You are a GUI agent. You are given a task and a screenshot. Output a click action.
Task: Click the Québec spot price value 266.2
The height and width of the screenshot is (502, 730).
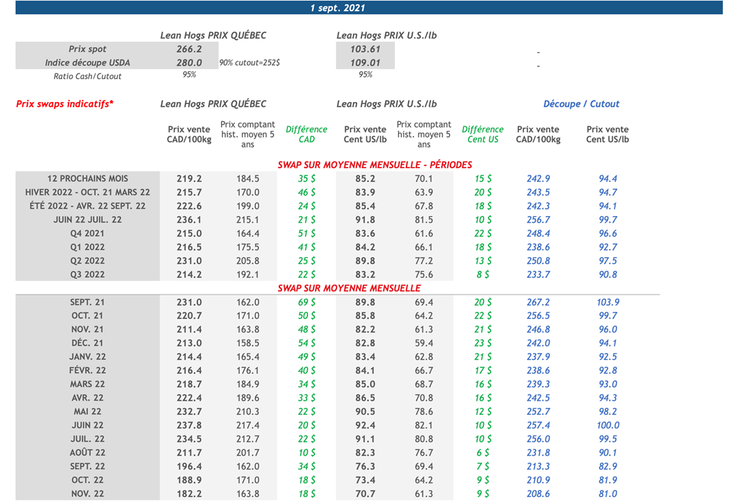click(x=189, y=49)
